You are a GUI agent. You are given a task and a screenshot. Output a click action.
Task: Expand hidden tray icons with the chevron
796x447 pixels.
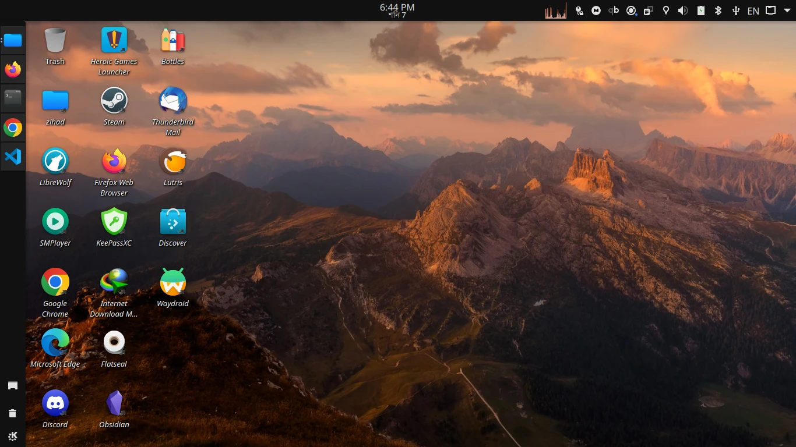[x=788, y=10]
